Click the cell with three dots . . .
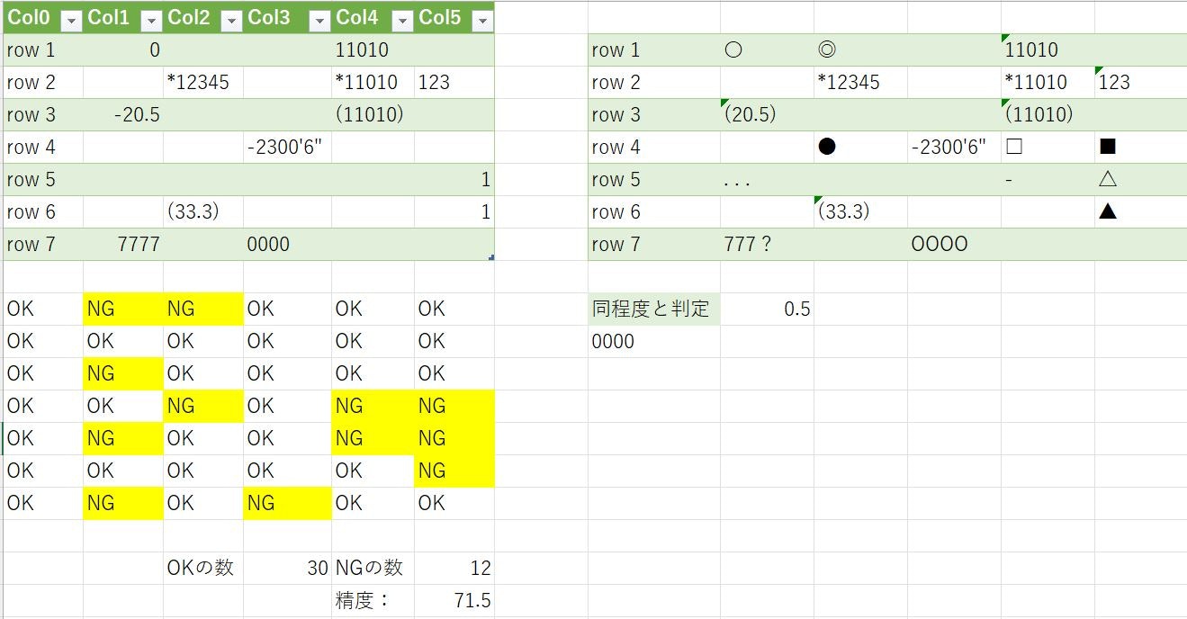This screenshot has width=1187, height=619. (767, 179)
